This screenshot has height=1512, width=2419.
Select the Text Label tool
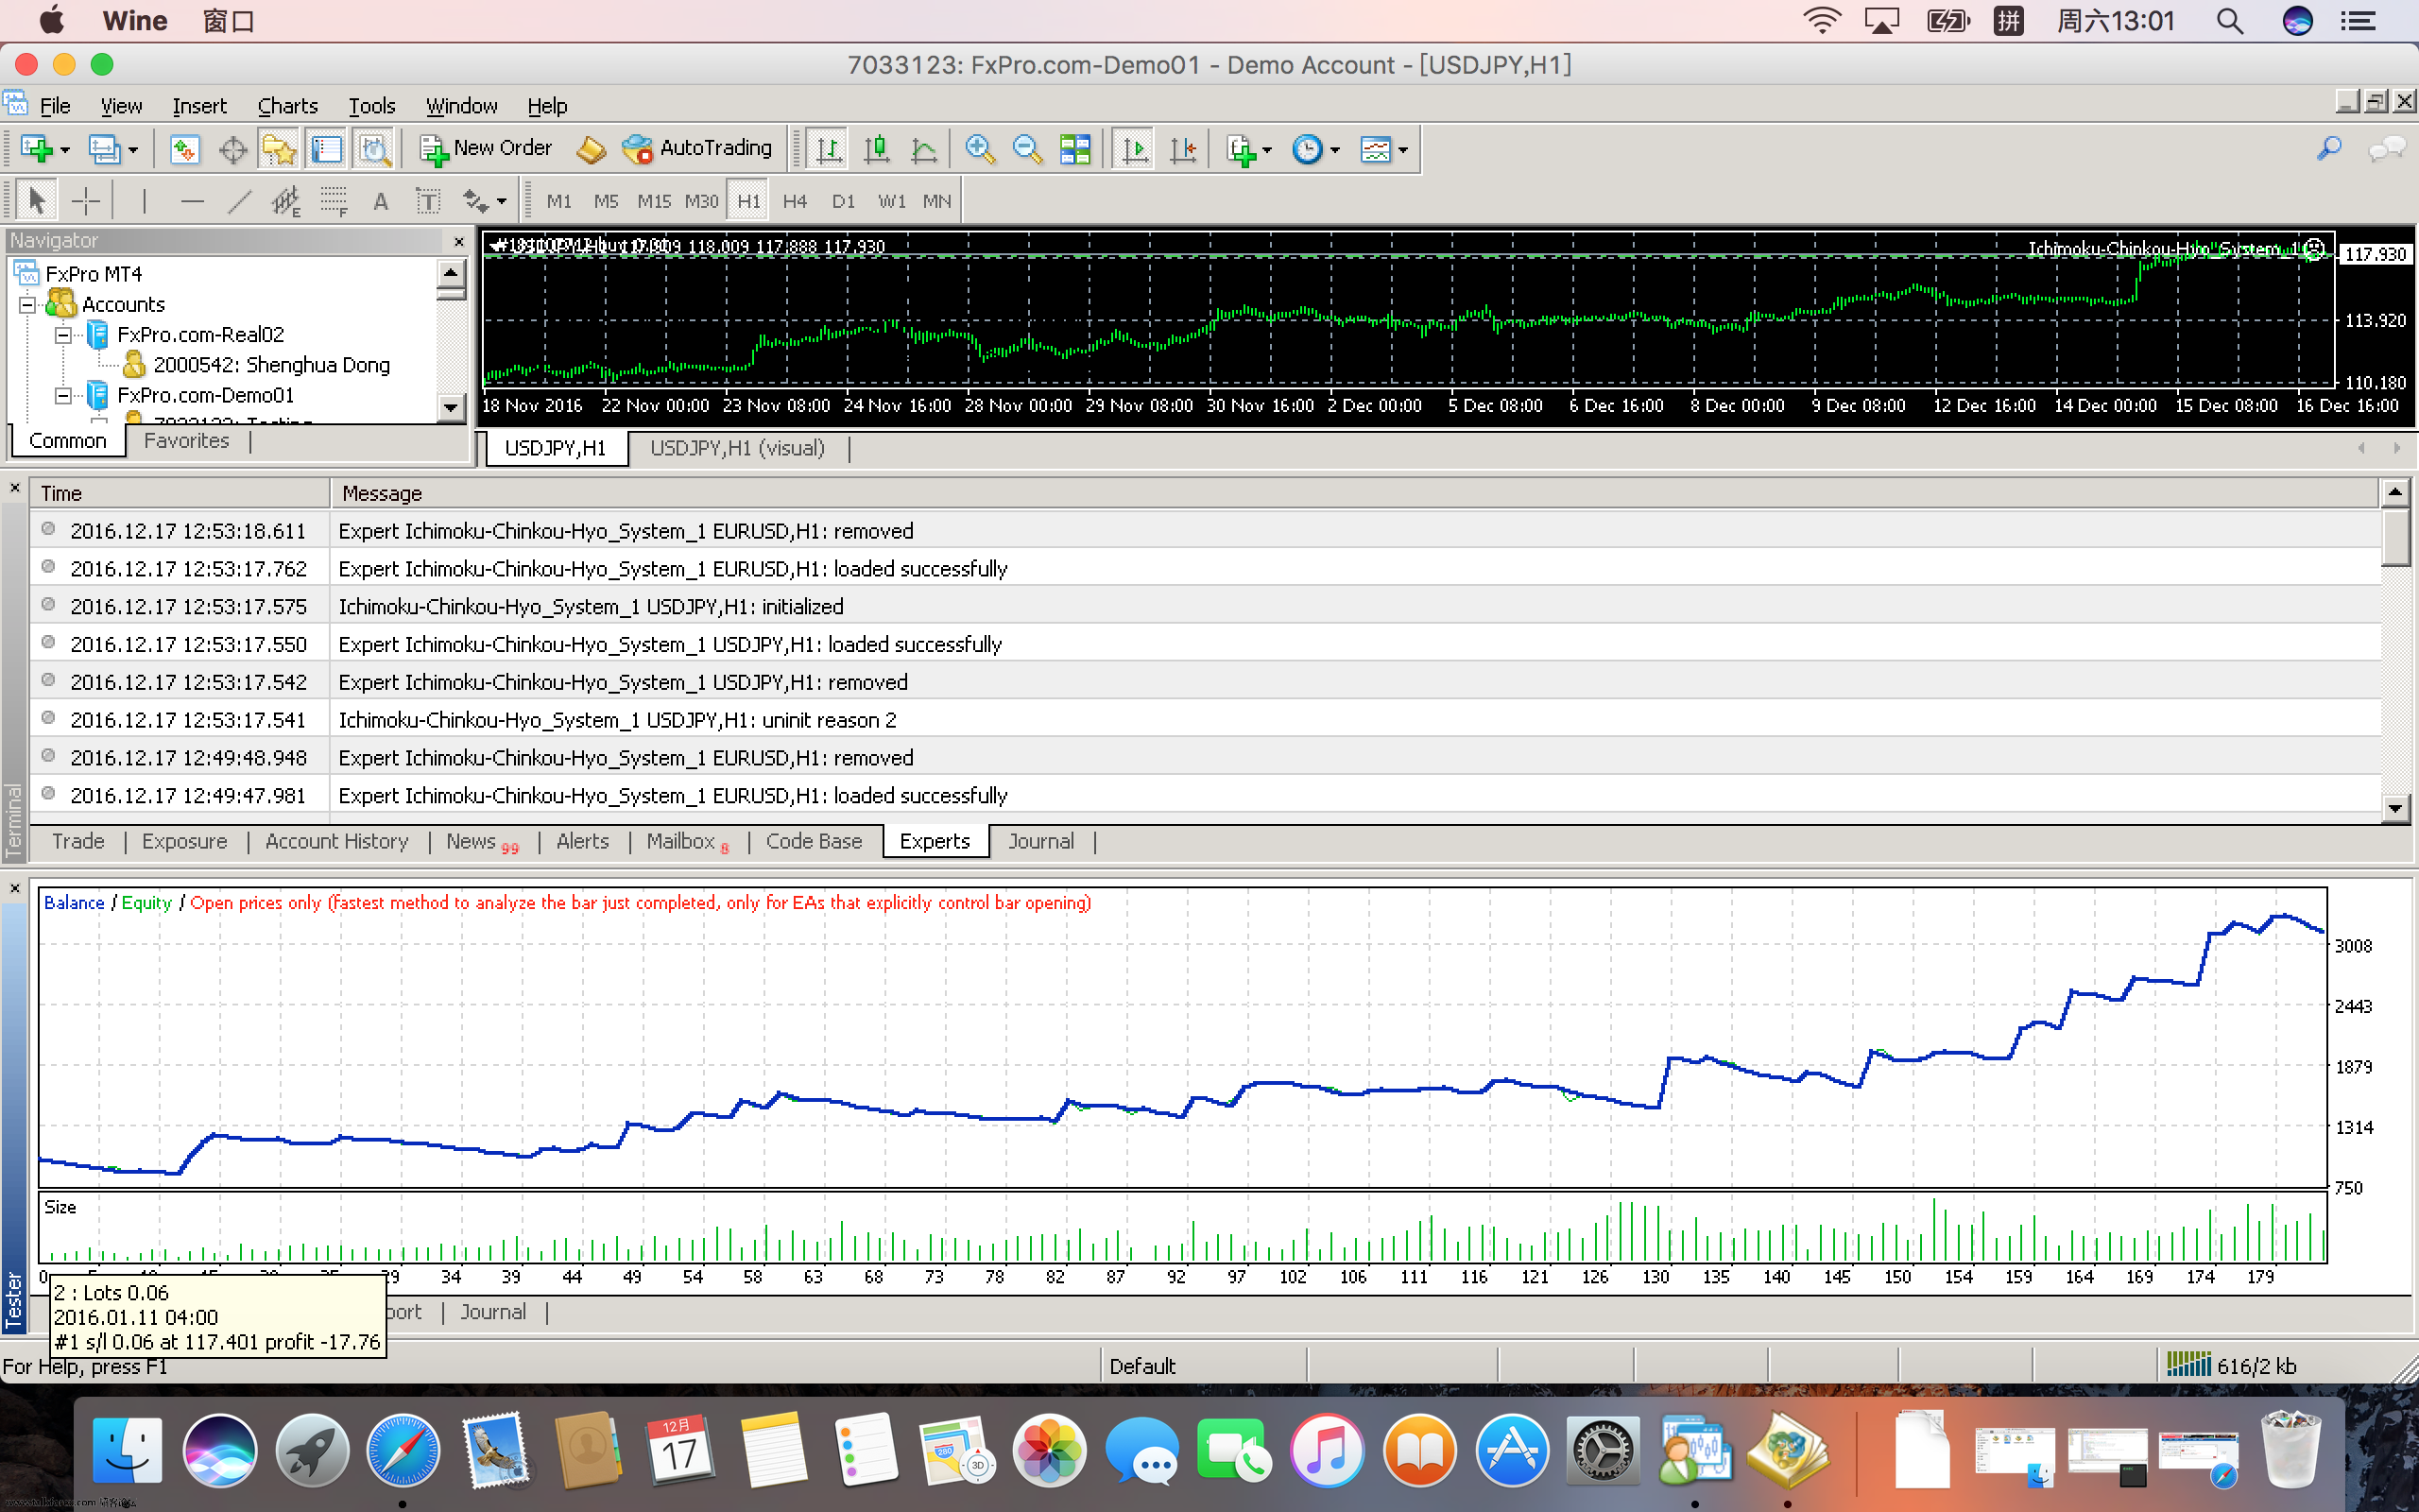pyautogui.click(x=428, y=201)
